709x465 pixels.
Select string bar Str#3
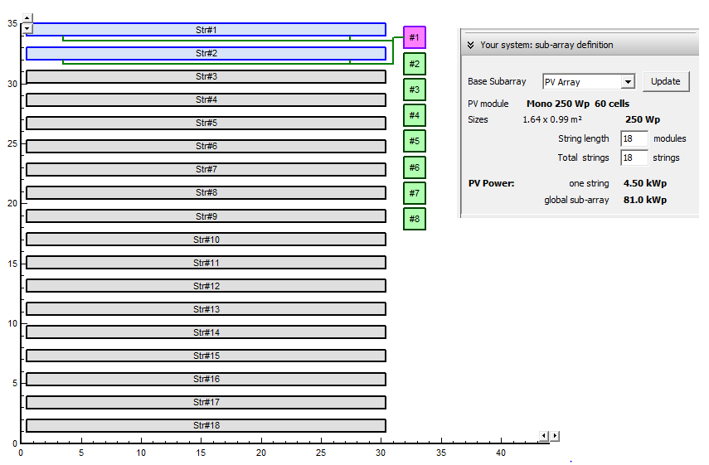pos(206,76)
